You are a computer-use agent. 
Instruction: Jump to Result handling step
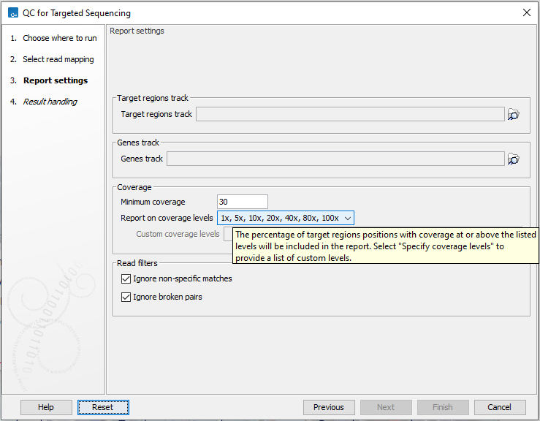[x=50, y=102]
